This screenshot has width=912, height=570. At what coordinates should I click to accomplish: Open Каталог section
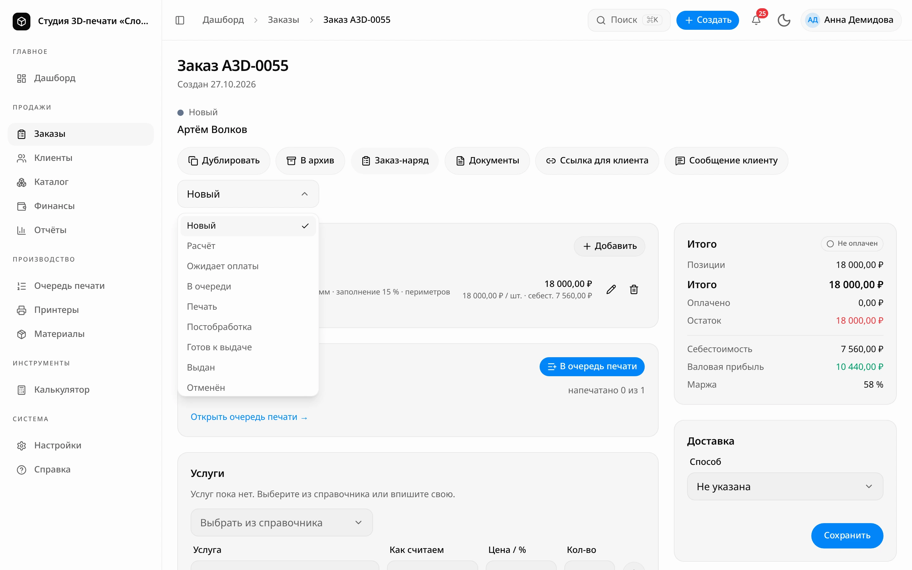81,182
